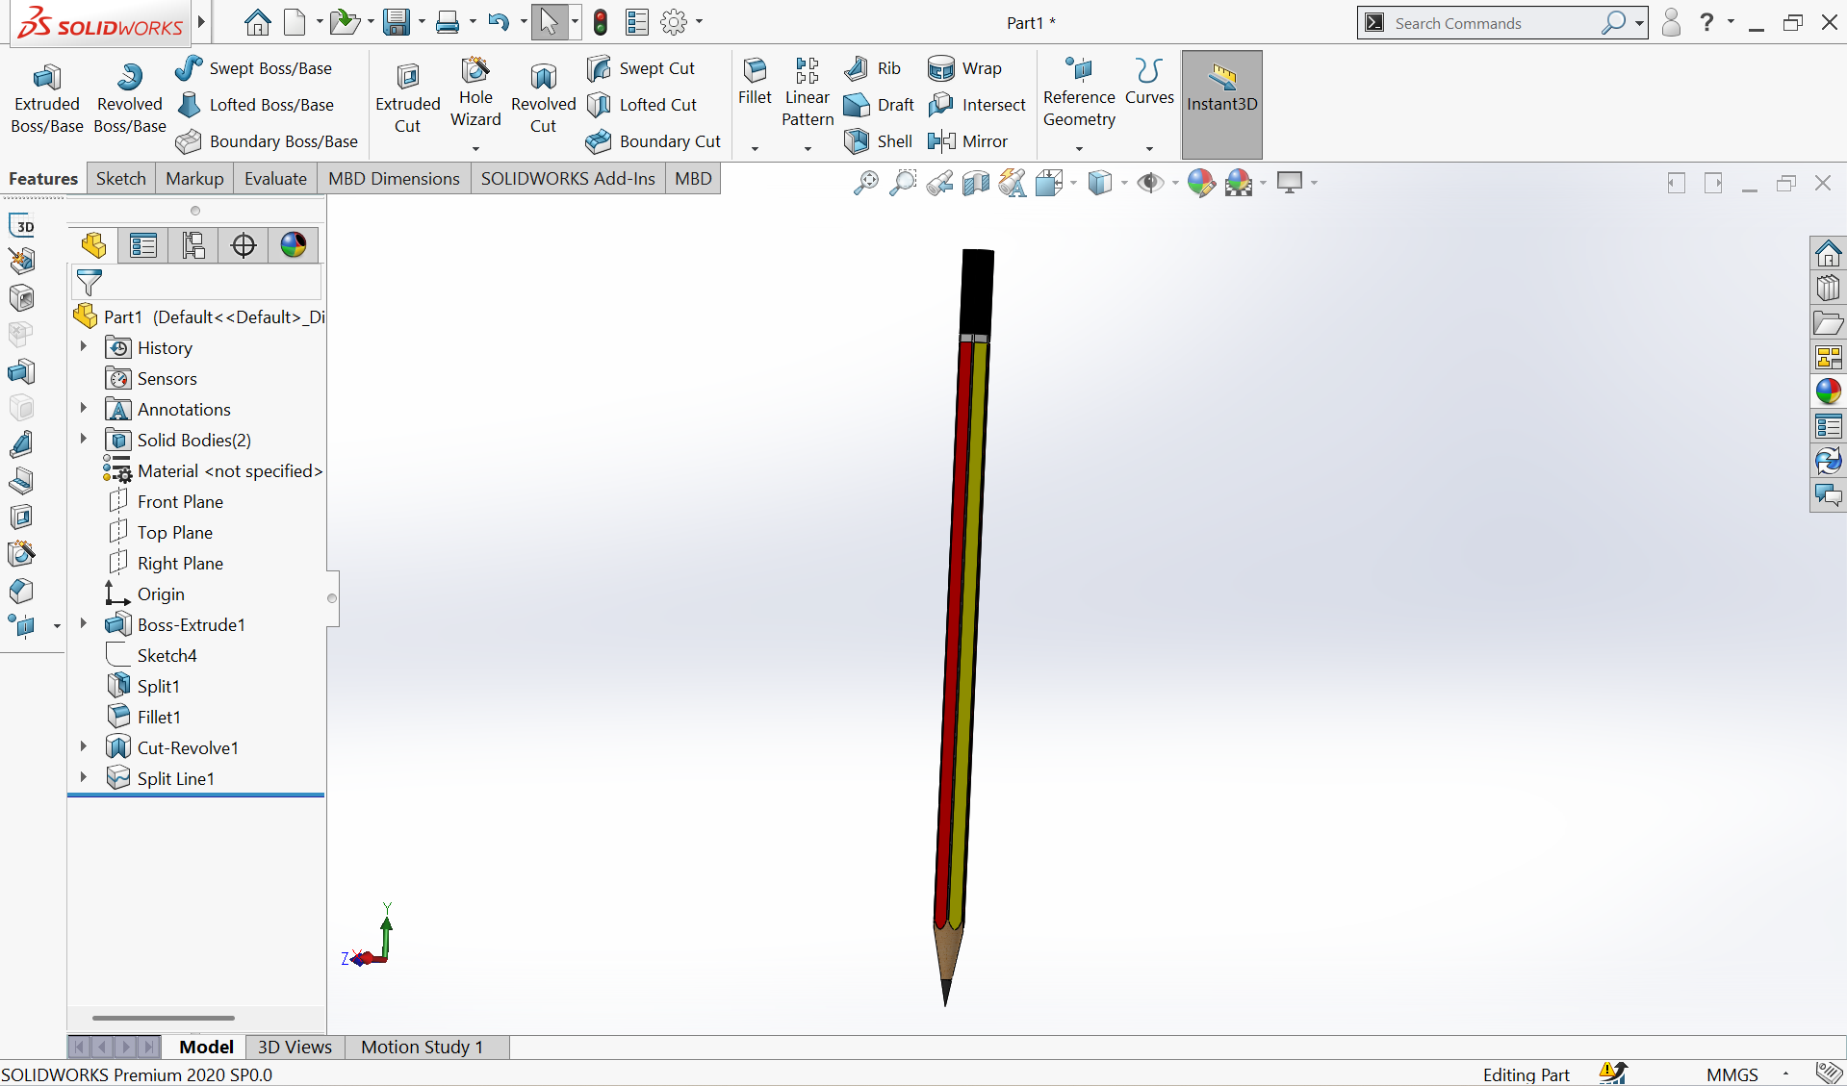1847x1086 pixels.
Task: Click the MMGS unit system status button
Action: coord(1732,1074)
